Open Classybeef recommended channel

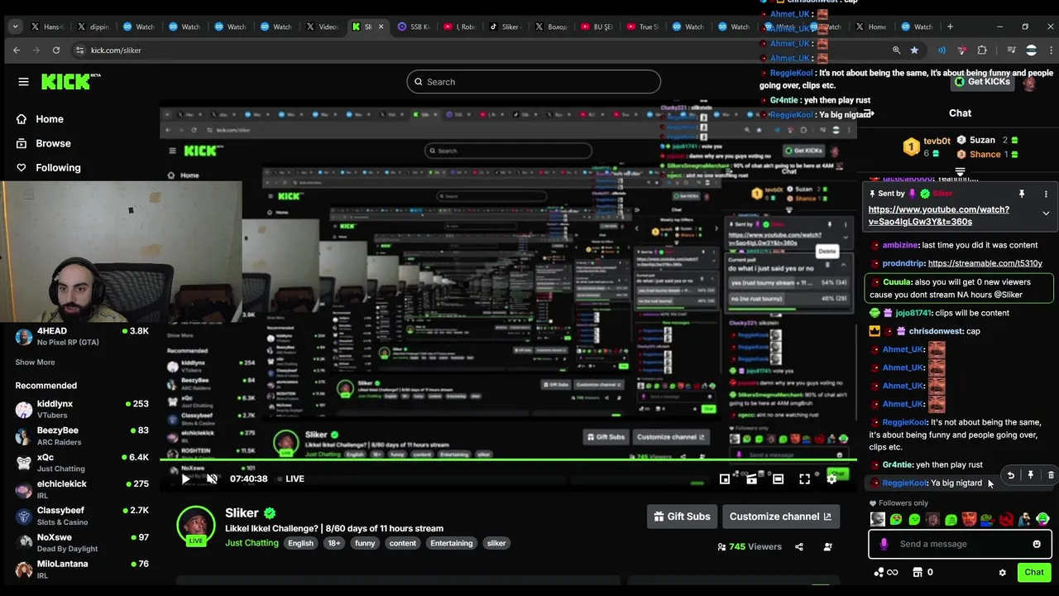point(82,516)
